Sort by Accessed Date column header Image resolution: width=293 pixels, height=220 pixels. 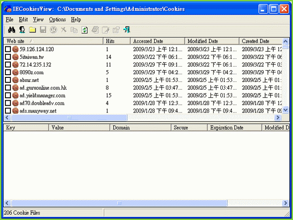pos(157,41)
